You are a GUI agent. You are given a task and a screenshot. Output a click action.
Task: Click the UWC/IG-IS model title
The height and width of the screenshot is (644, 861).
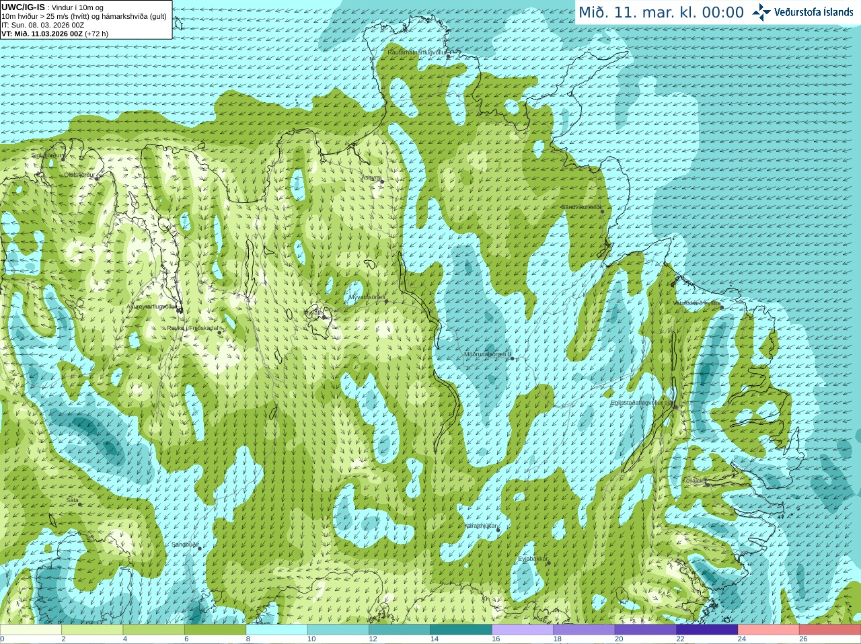click(x=23, y=7)
